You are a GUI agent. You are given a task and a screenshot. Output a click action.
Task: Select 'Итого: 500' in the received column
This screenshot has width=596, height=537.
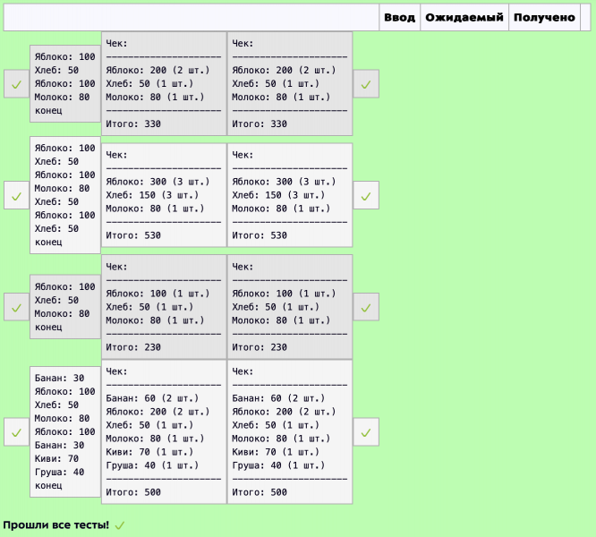260,492
